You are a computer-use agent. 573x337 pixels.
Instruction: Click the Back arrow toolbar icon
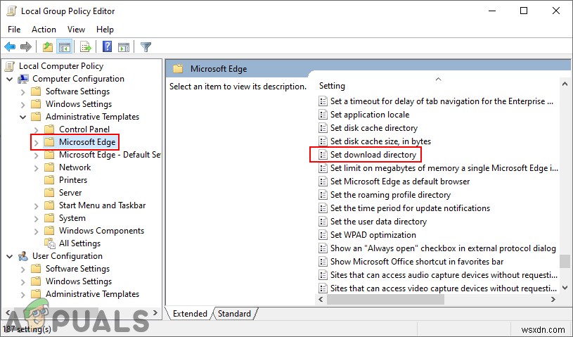click(10, 46)
